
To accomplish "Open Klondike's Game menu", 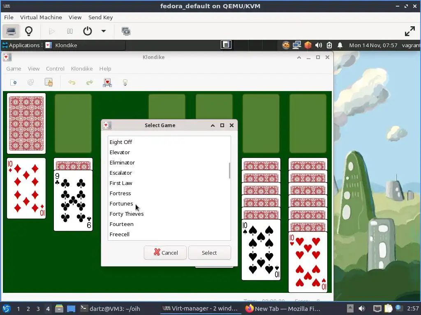I will (14, 69).
